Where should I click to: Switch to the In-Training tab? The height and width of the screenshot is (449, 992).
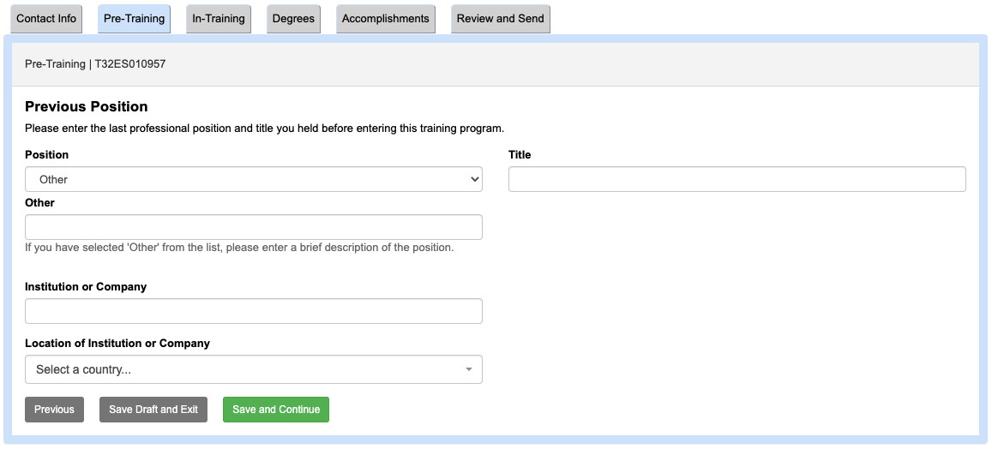tap(219, 19)
